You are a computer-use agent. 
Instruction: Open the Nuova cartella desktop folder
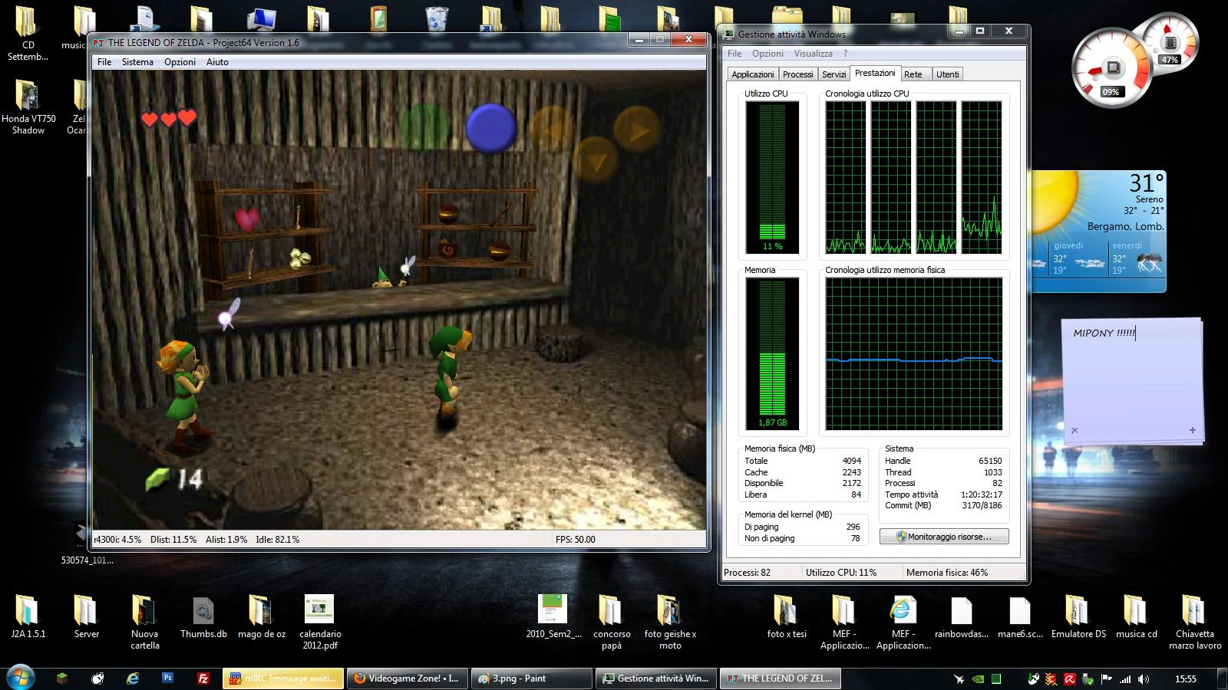coord(144,623)
